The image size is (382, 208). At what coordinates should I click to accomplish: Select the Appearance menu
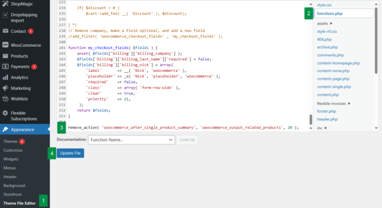pyautogui.click(x=25, y=129)
